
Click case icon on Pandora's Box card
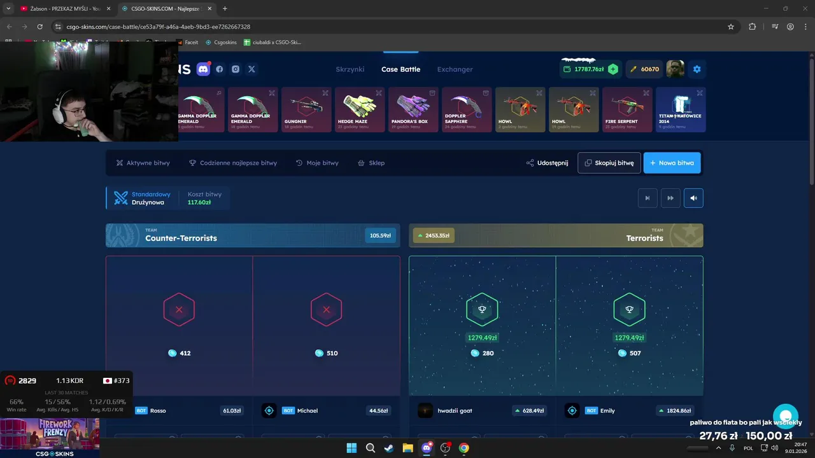[x=432, y=93]
